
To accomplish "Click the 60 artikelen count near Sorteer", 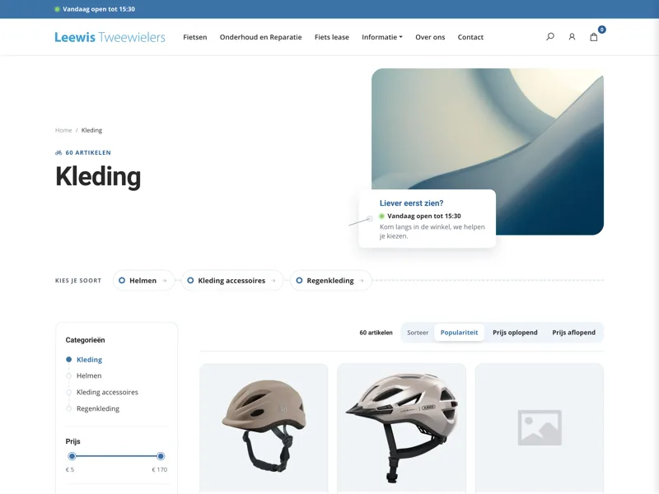I will point(376,333).
